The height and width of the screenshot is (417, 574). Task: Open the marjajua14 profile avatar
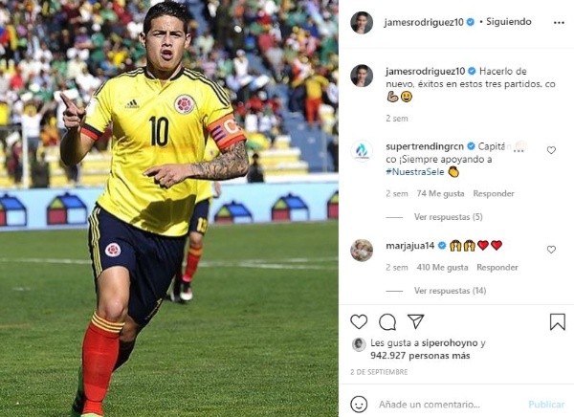coord(362,250)
